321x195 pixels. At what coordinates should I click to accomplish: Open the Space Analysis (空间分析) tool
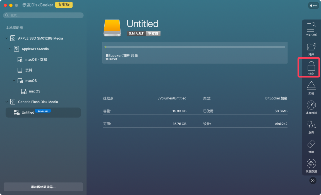point(311,30)
